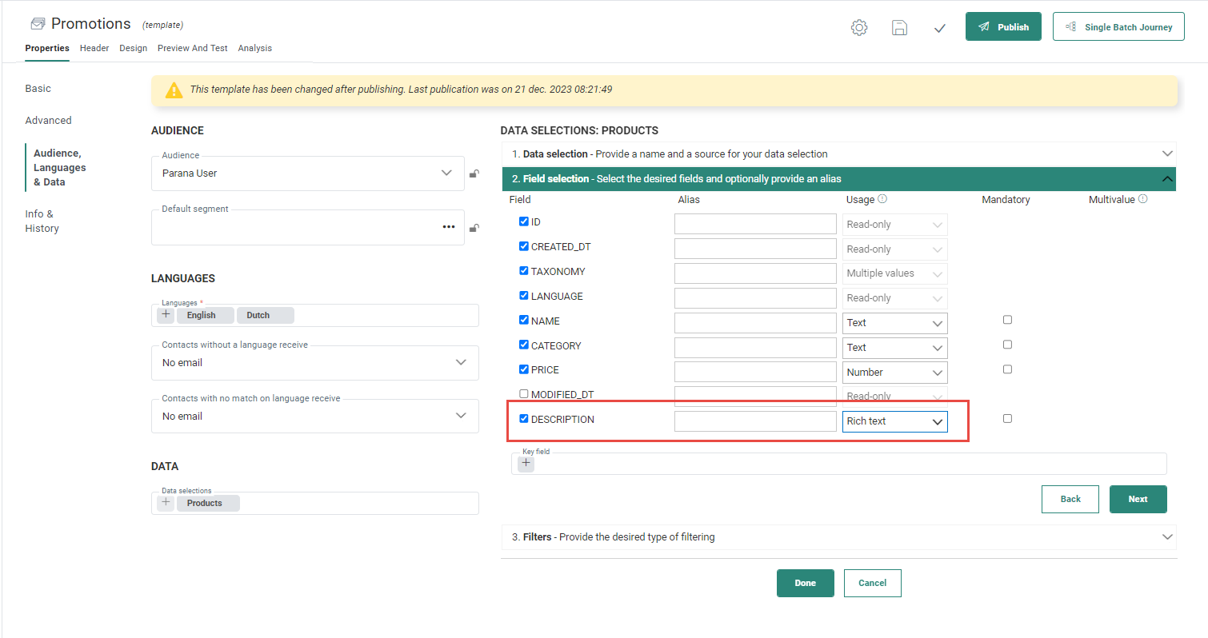Add a key field with plus icon

(526, 463)
